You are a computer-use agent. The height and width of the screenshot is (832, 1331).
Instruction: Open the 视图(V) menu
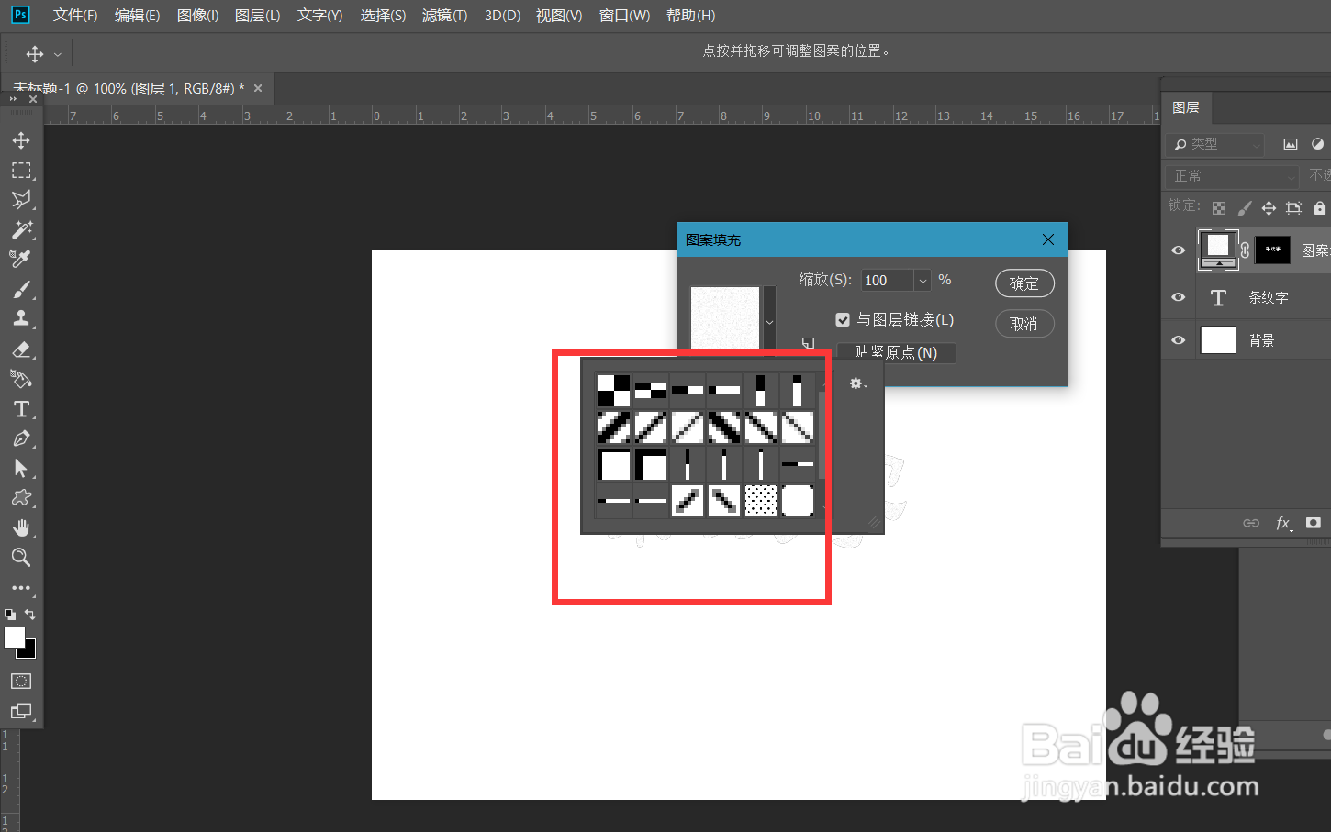(x=559, y=16)
